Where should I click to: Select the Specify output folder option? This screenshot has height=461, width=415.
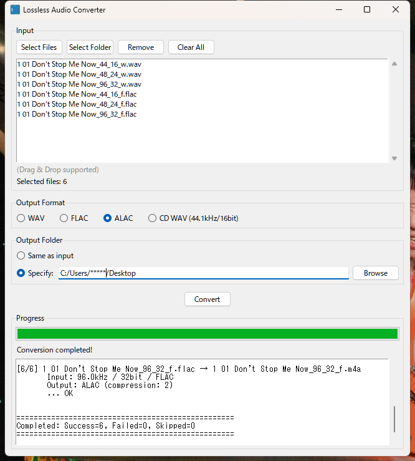point(36,273)
